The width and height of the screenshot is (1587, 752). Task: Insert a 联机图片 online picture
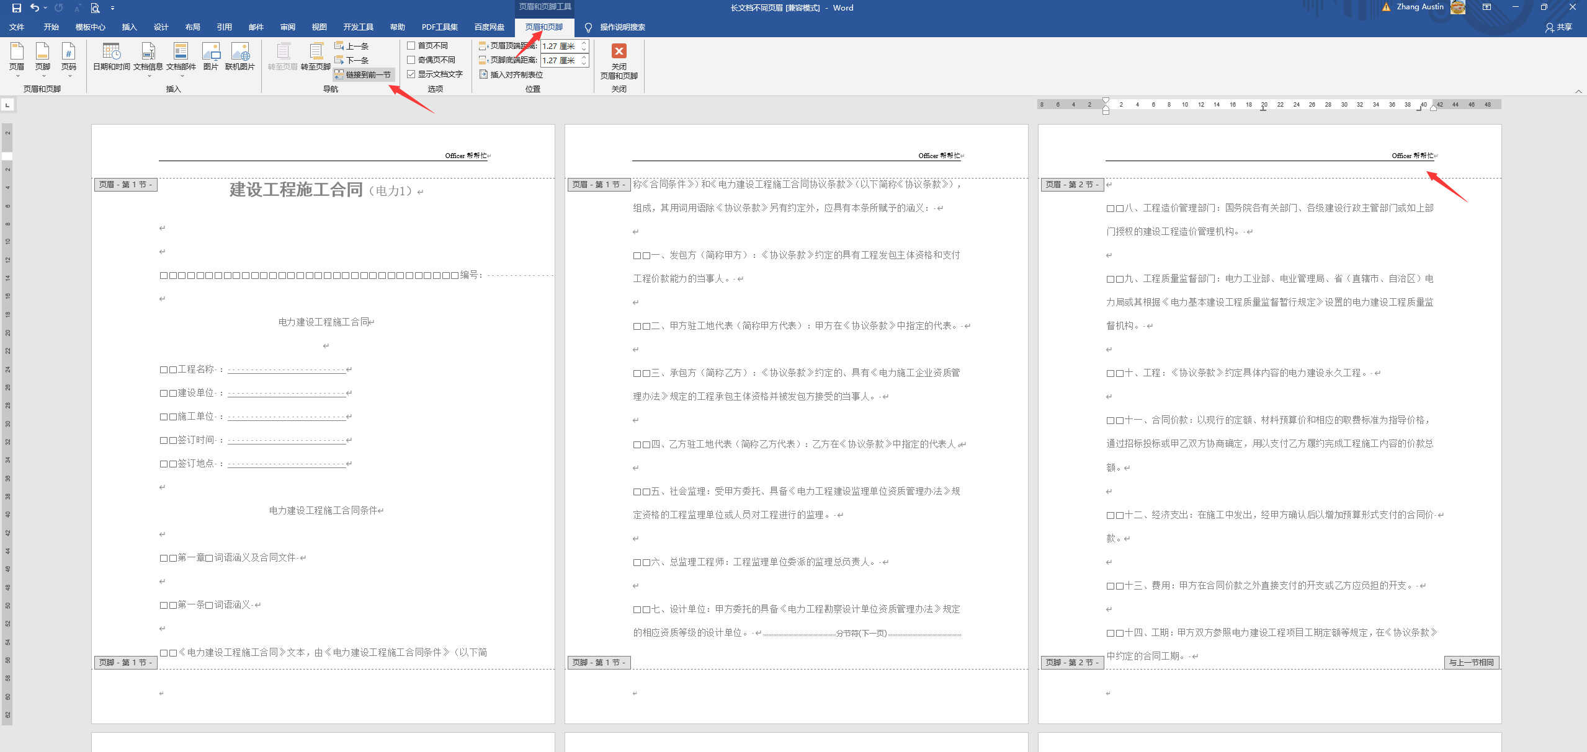[240, 57]
